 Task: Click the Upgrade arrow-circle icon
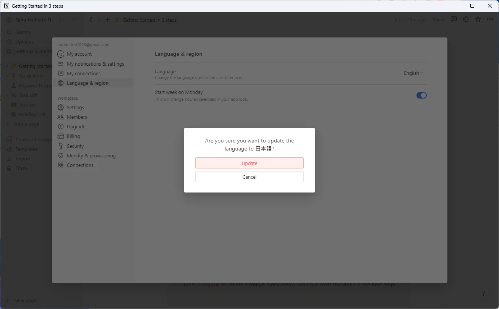[61, 127]
